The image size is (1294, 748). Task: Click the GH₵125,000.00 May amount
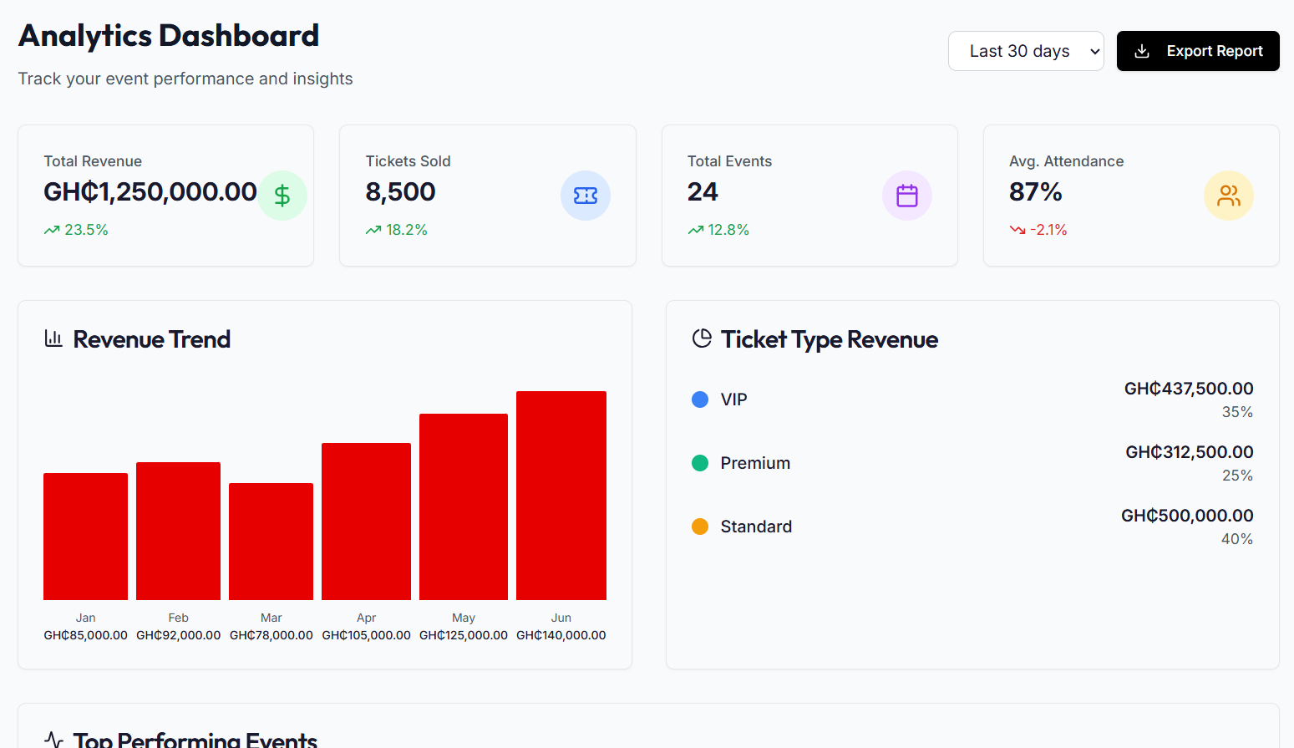point(464,635)
